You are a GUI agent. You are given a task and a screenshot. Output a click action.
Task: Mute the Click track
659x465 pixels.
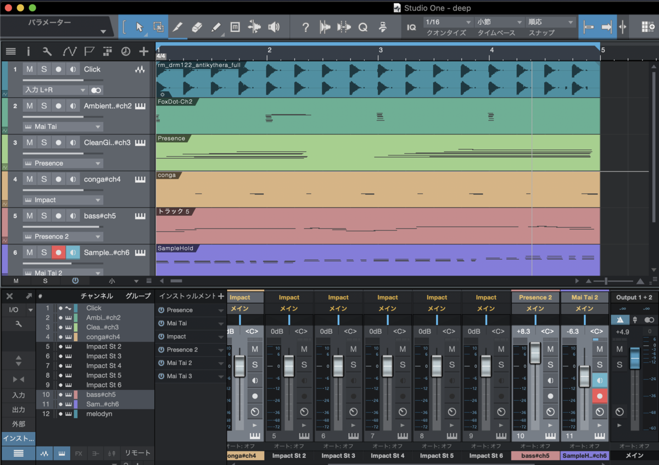(30, 69)
